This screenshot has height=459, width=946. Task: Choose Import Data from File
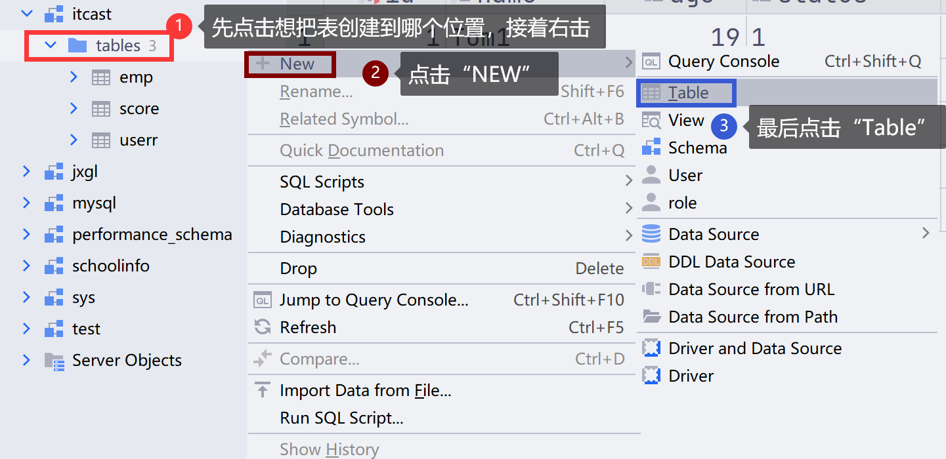pyautogui.click(x=441, y=391)
